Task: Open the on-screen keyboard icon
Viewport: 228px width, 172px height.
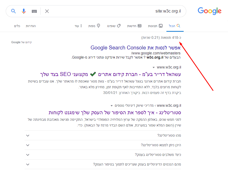Action: [x=34, y=11]
